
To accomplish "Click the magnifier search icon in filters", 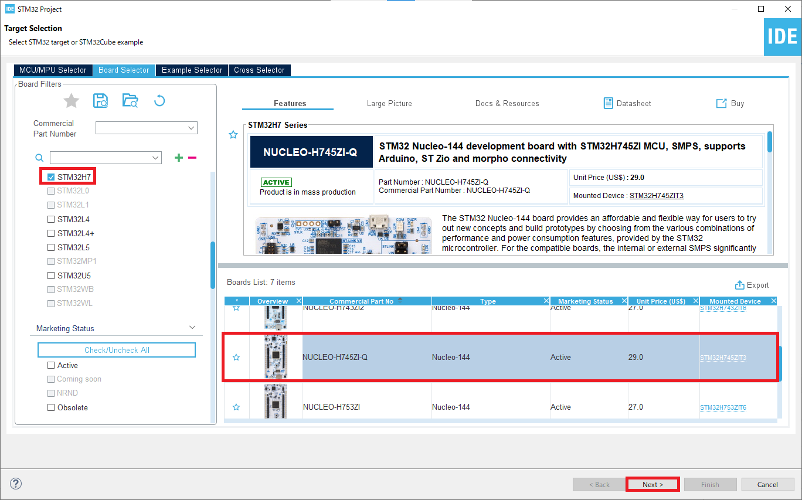I will pyautogui.click(x=39, y=158).
